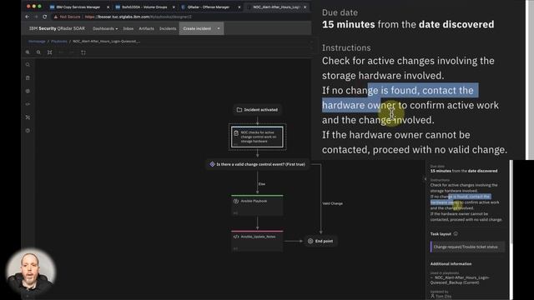Select the Ansible Playbook node
The width and height of the screenshot is (534, 300).
pos(257,206)
